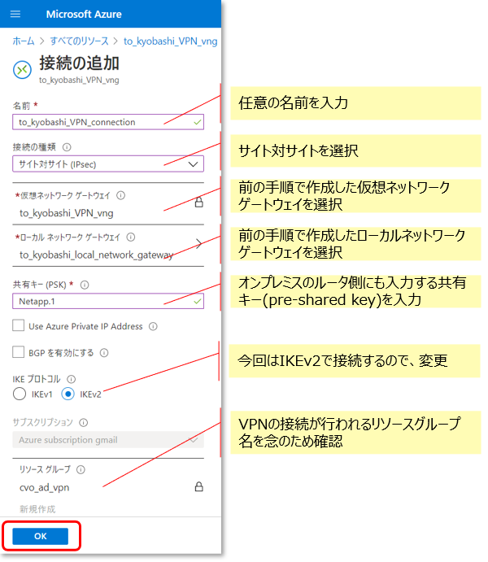Expand the Azure subscription gmail dropdown
This screenshot has height=562, width=488.
click(x=108, y=440)
